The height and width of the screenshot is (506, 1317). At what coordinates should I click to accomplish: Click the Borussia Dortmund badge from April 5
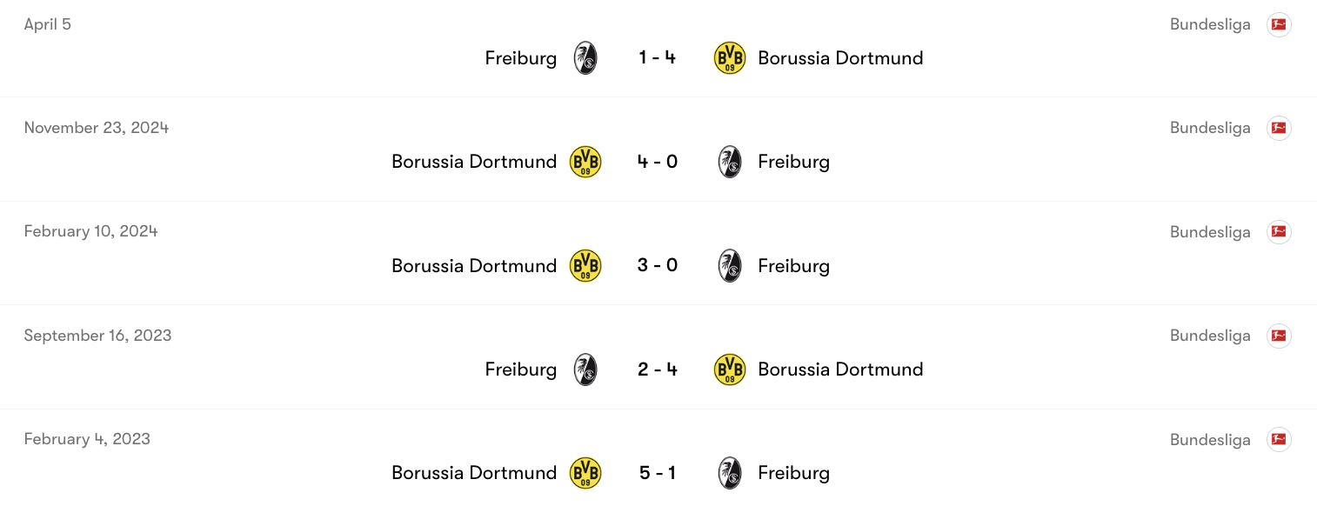tap(730, 58)
